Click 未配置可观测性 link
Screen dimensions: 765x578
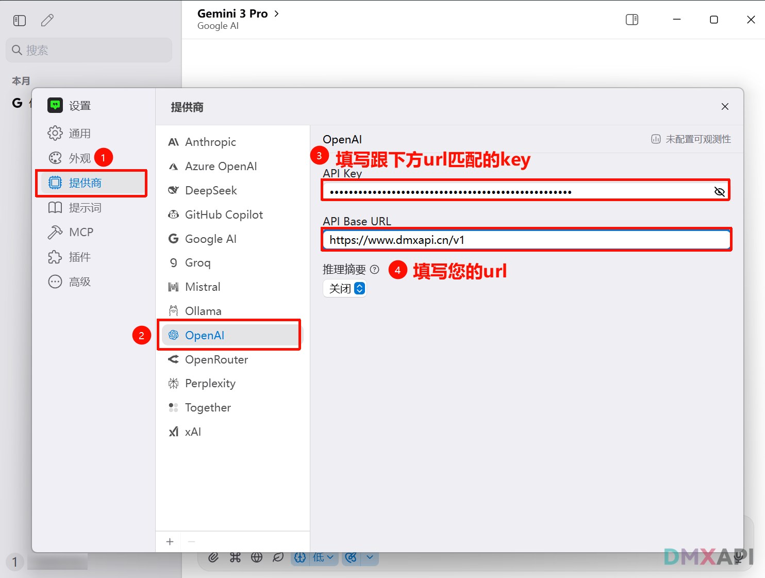pyautogui.click(x=691, y=139)
